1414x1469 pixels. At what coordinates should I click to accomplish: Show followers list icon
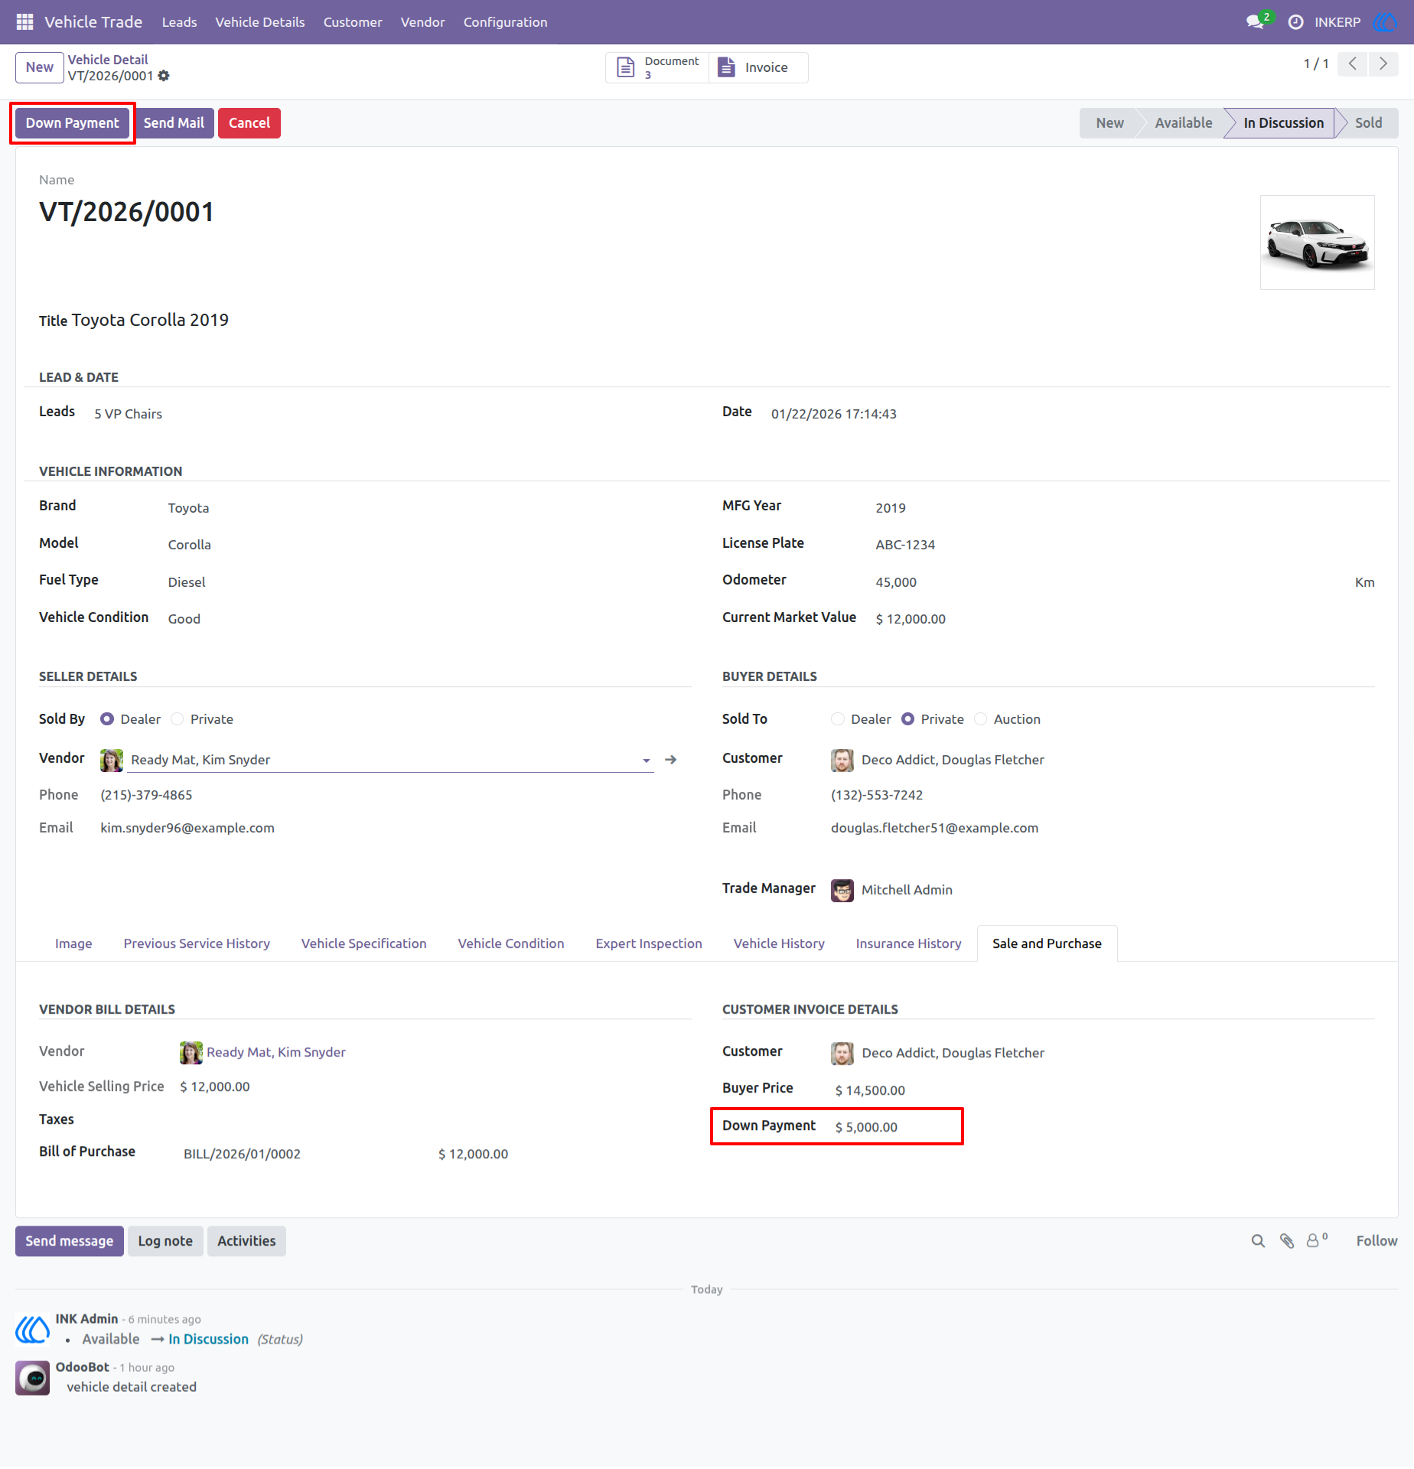tap(1317, 1241)
